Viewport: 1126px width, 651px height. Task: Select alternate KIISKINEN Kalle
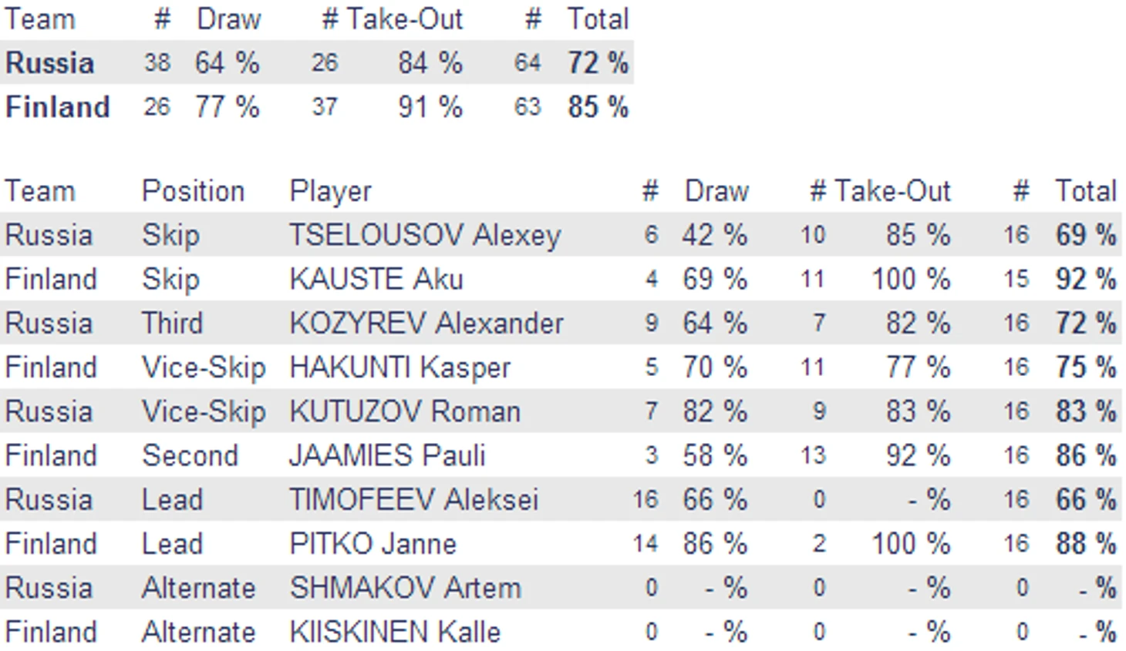tap(395, 632)
